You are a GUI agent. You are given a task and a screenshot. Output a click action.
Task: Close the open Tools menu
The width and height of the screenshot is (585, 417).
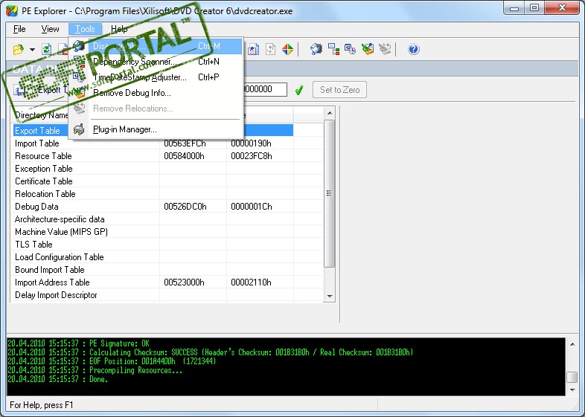click(x=85, y=29)
